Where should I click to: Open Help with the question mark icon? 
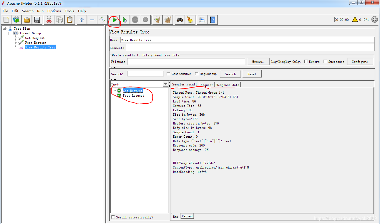point(213,20)
